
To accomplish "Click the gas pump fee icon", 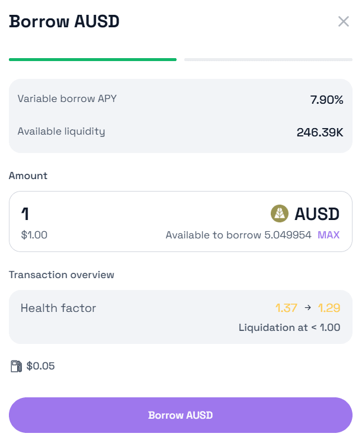I will click(x=16, y=366).
